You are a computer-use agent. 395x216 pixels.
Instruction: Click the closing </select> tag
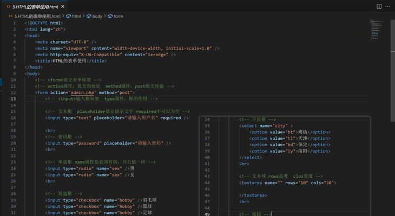tap(251, 158)
